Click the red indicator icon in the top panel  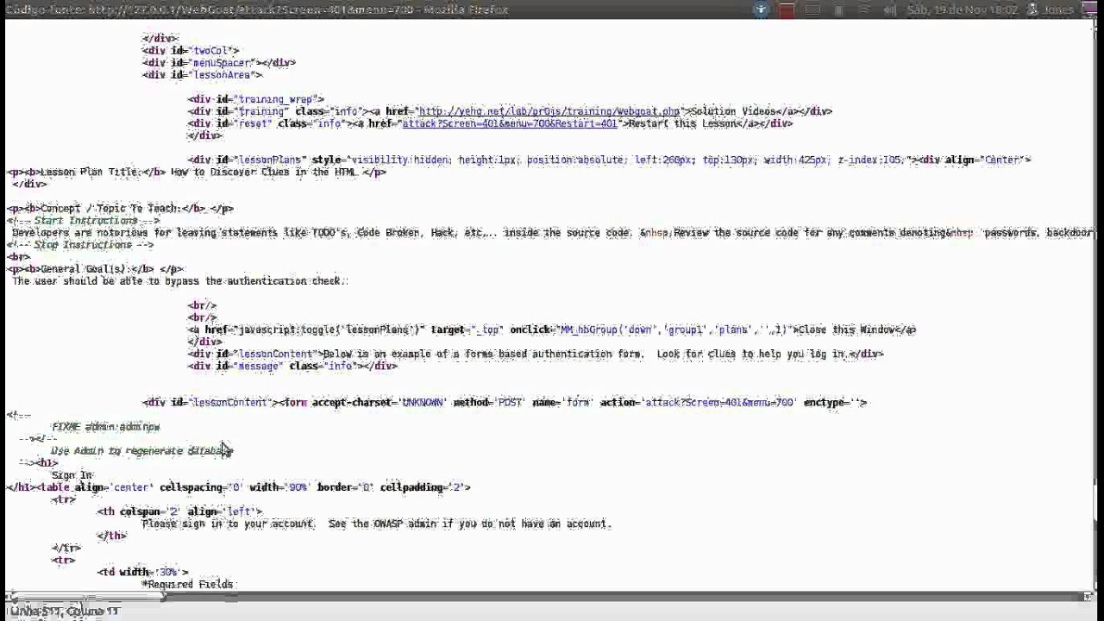786,9
